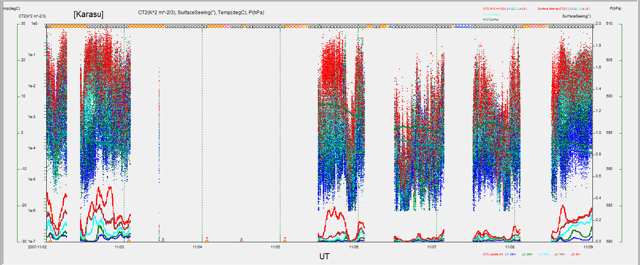
Task: Click the [Karasu] site title
Action: [x=89, y=14]
